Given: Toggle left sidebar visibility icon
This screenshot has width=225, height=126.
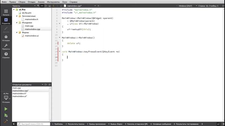Looking at the screenshot, I should [14, 124].
